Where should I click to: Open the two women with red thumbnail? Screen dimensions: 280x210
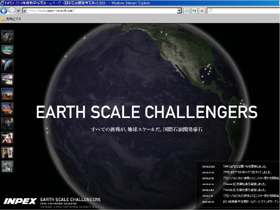pos(7,138)
